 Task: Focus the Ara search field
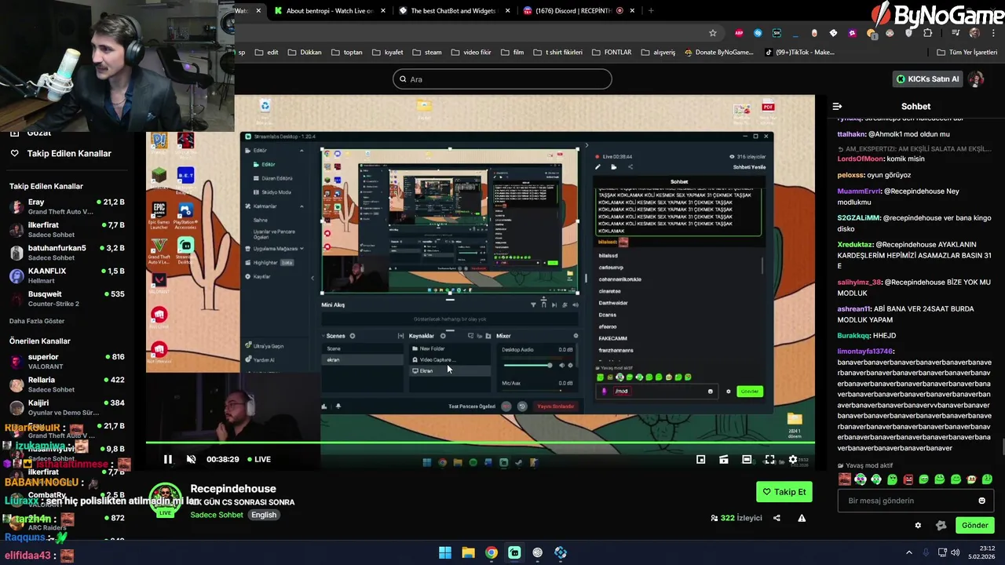click(502, 78)
